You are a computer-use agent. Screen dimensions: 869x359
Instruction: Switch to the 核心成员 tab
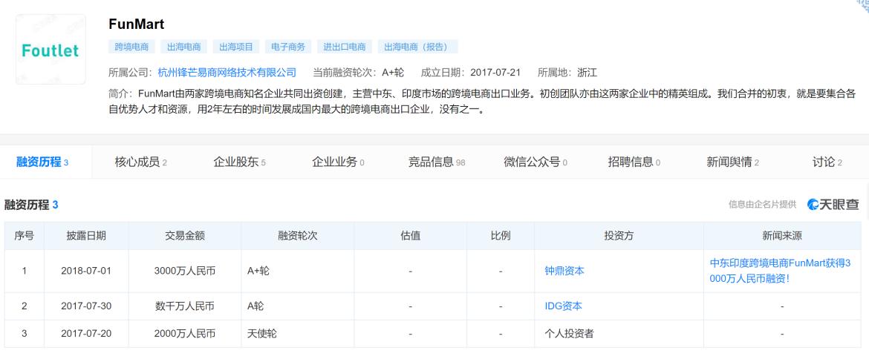tap(141, 162)
